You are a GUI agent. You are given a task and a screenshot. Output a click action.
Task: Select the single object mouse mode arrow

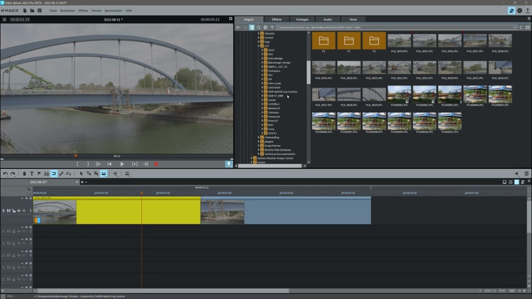point(81,174)
